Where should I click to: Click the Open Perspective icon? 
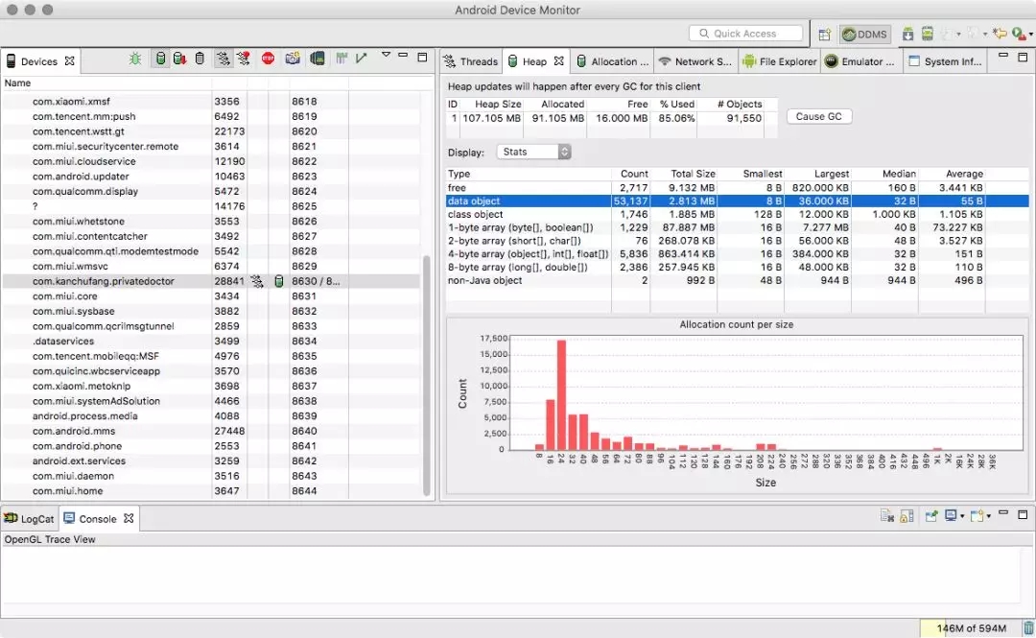click(825, 35)
